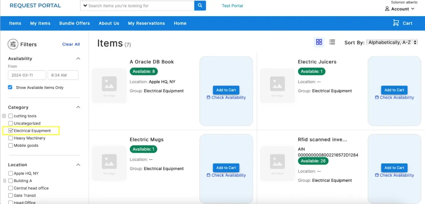Add Rfid scanned item to cart
The height and width of the screenshot is (204, 425).
(x=394, y=168)
